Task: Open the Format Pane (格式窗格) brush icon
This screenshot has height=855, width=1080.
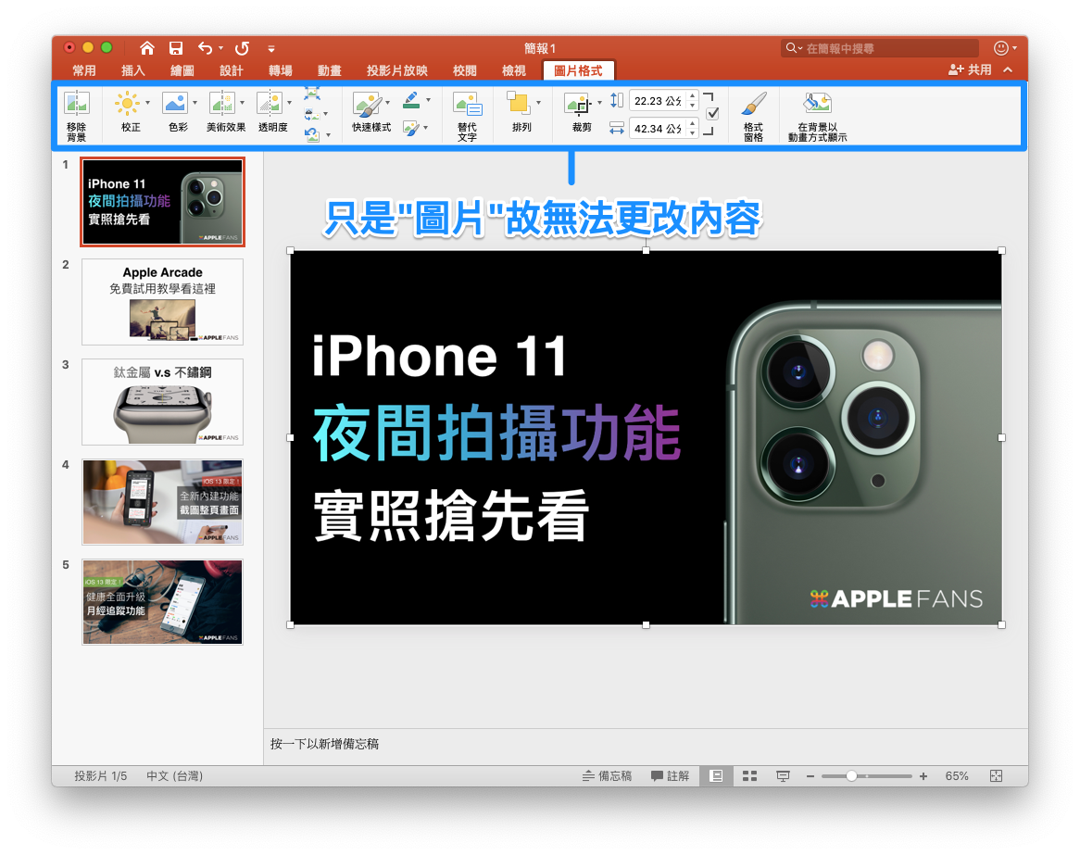Action: [x=754, y=104]
